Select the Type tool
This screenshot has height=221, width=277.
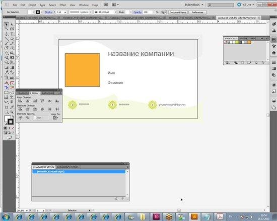(12, 34)
